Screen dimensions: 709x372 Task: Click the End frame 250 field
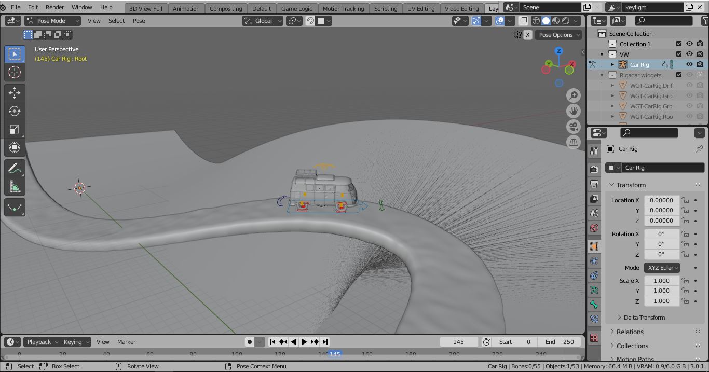pos(560,342)
